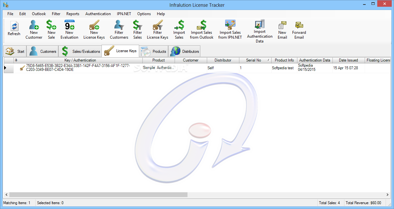394x209 pixels.
Task: Sort by Distributor column header
Action: coord(223,60)
